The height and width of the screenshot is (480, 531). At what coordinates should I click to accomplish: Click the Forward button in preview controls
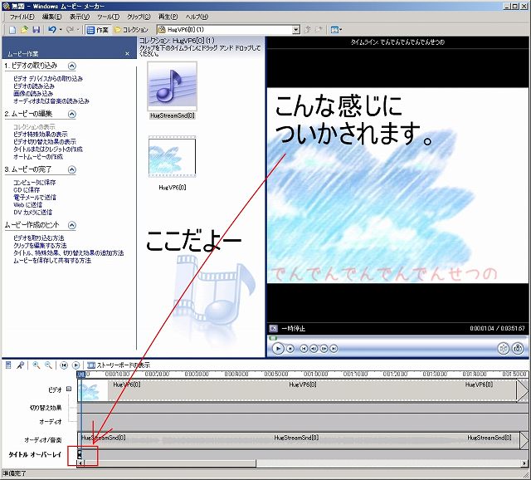tap(334, 349)
